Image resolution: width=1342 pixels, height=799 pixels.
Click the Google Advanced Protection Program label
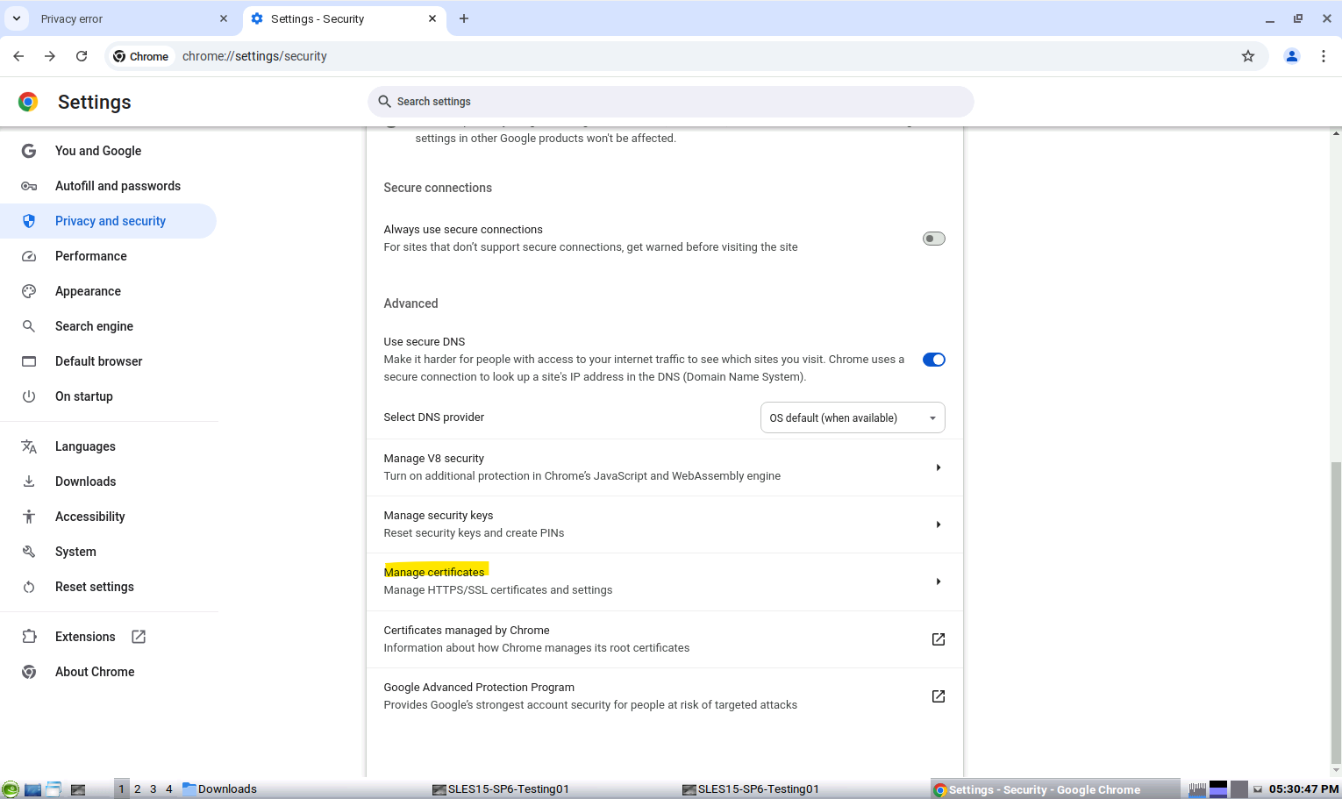479,688
